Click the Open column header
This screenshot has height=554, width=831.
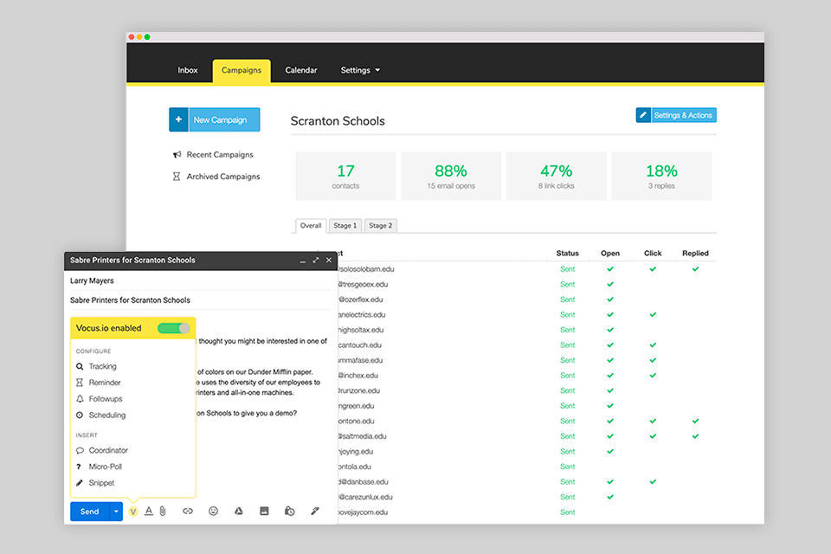pos(610,254)
